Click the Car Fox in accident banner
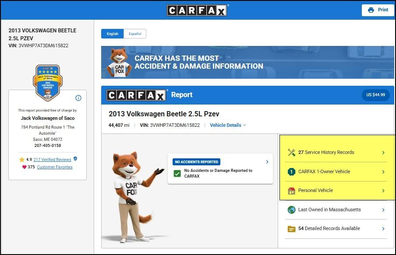The height and width of the screenshot is (255, 396). pyautogui.click(x=119, y=63)
